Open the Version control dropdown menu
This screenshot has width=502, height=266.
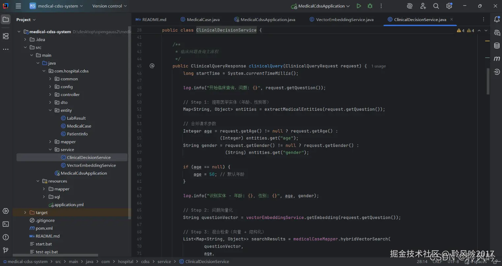point(109,6)
